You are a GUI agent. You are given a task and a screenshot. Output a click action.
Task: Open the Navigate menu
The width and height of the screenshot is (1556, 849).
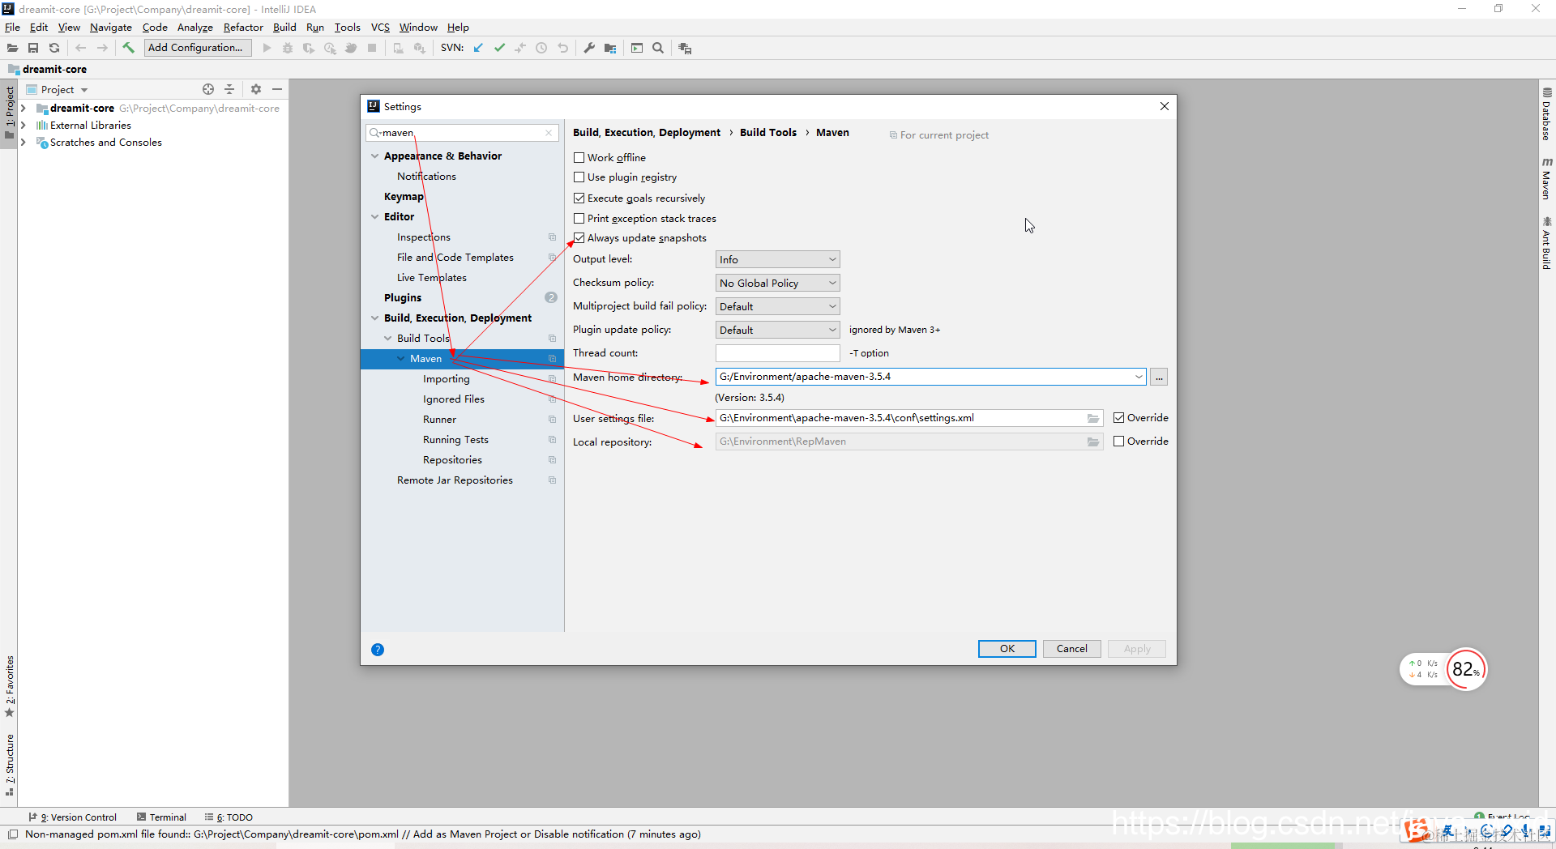[110, 27]
